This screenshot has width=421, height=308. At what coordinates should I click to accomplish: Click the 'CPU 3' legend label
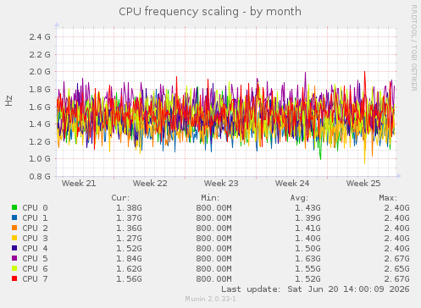(x=35, y=239)
